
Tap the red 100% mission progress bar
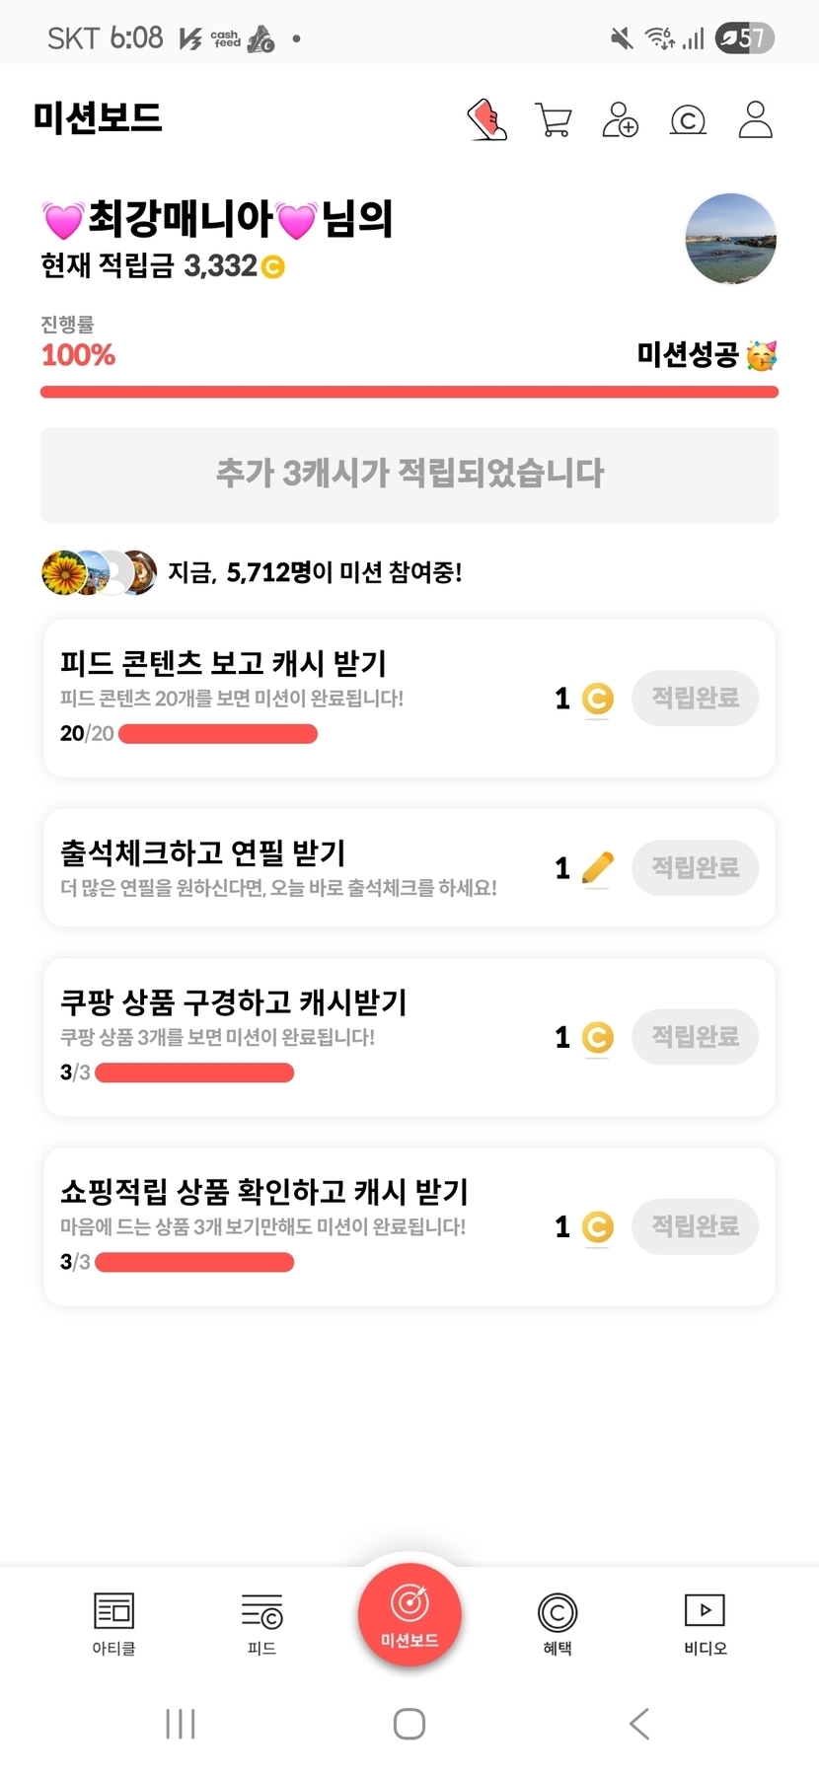409,393
